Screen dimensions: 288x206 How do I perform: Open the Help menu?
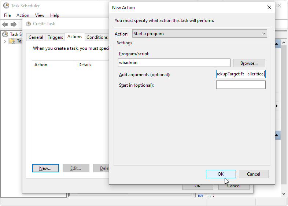(x=55, y=15)
